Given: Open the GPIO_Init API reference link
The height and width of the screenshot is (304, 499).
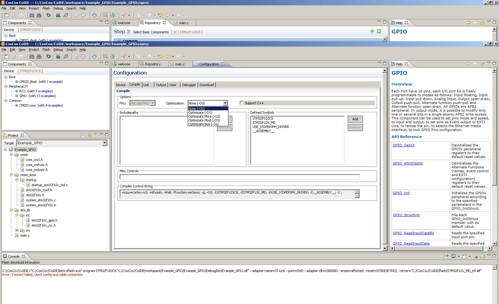Looking at the screenshot, I should tap(401, 193).
